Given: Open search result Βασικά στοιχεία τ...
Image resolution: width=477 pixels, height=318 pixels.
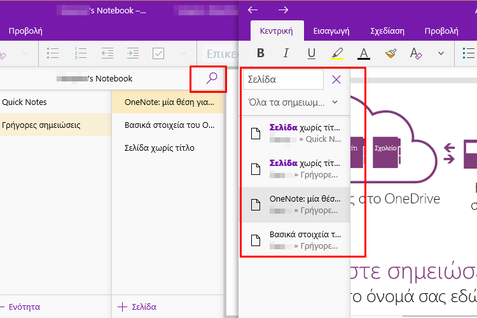Looking at the screenshot, I should click(296, 240).
